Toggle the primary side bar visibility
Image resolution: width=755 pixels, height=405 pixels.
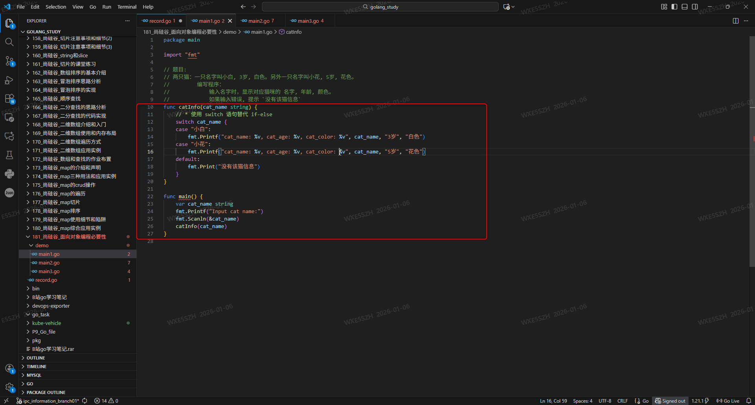point(674,7)
